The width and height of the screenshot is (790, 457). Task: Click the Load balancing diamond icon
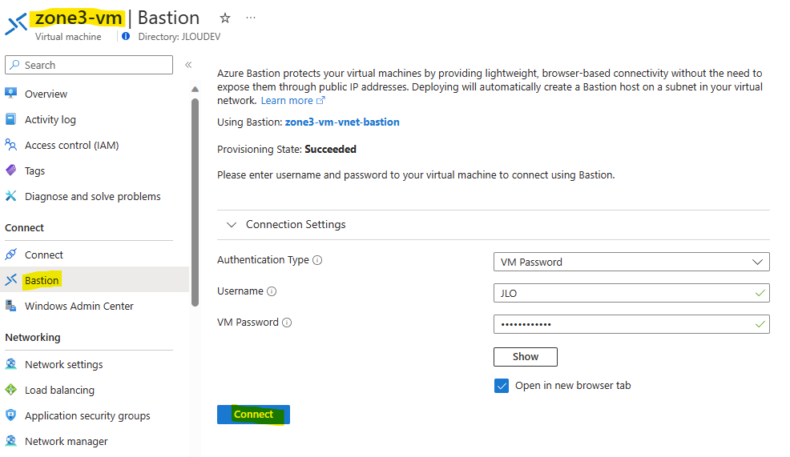[x=10, y=390]
